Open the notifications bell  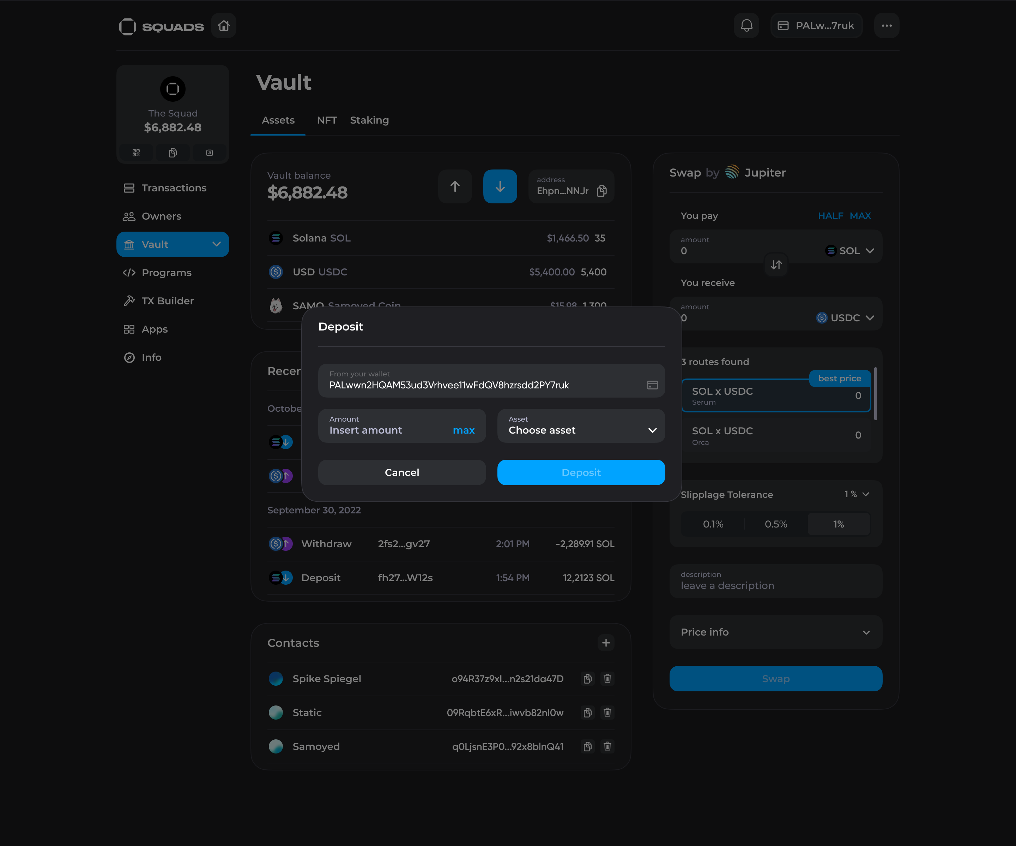point(746,26)
